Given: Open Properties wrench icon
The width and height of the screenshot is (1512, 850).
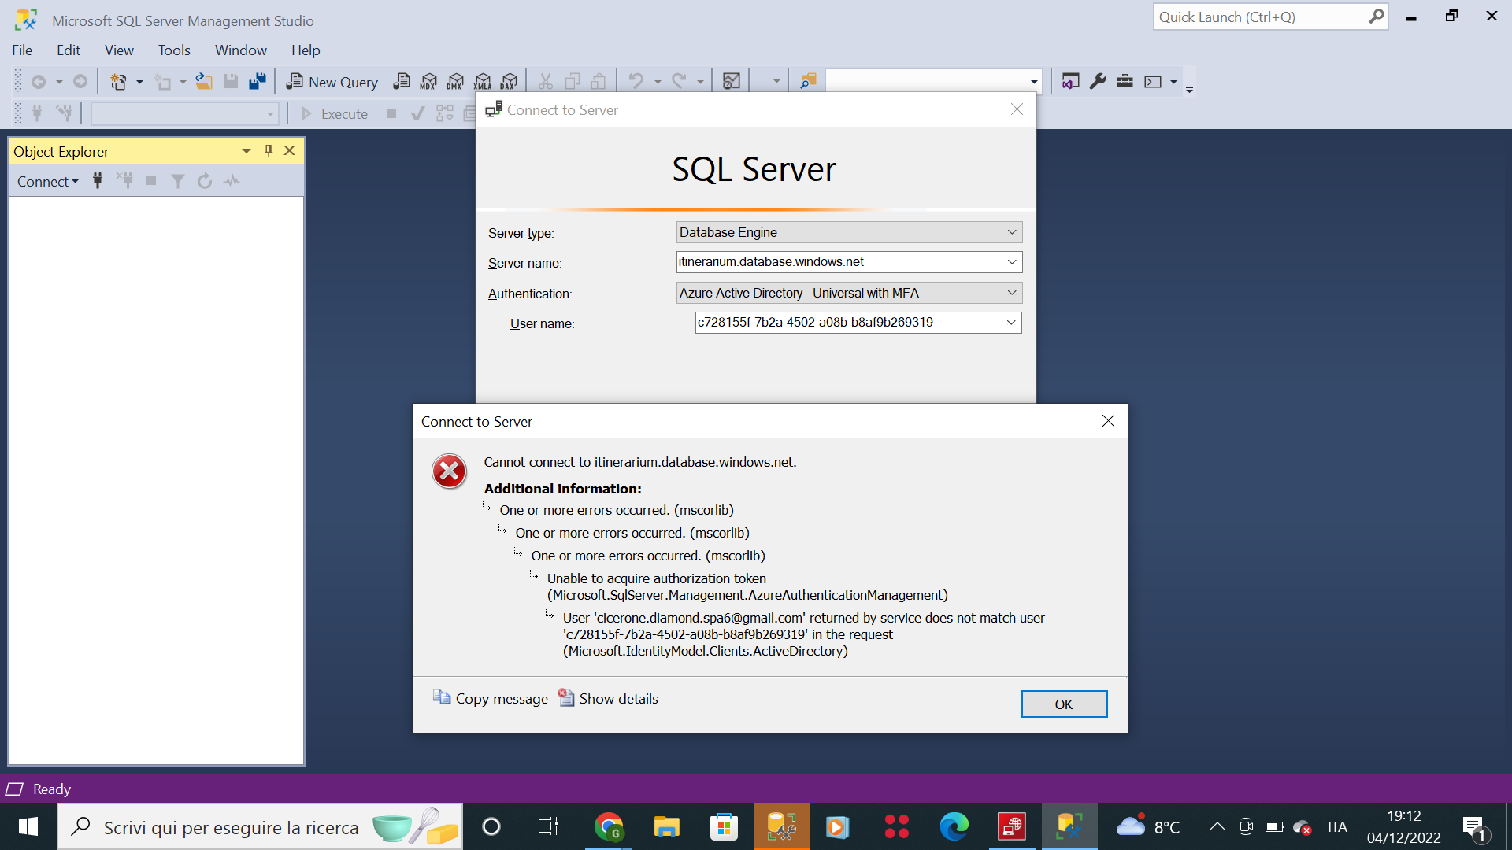Looking at the screenshot, I should coord(1098,81).
